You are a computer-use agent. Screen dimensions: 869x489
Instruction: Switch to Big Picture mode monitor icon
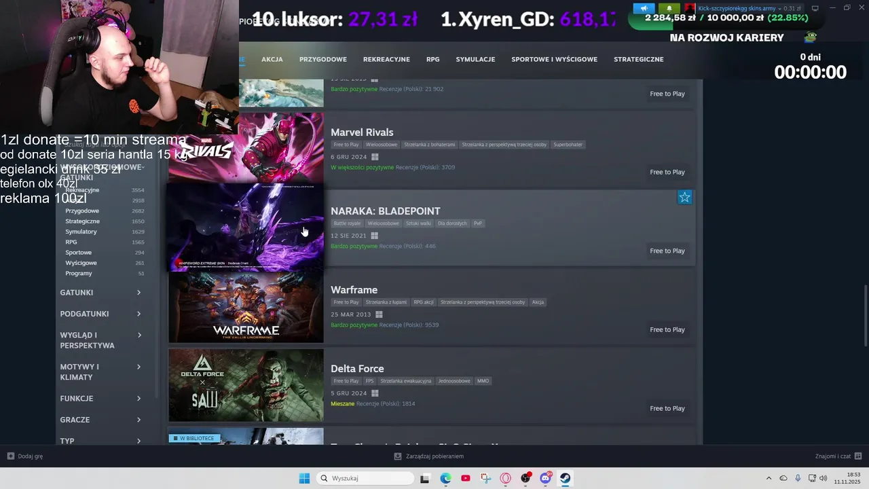coord(815,8)
